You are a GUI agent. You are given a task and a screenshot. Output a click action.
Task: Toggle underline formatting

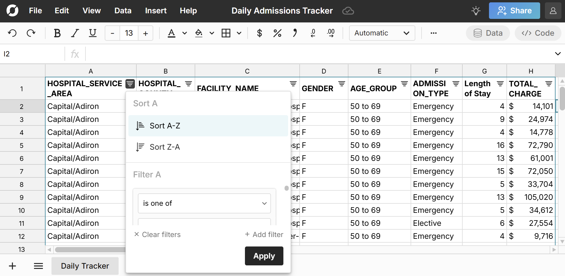pos(92,33)
